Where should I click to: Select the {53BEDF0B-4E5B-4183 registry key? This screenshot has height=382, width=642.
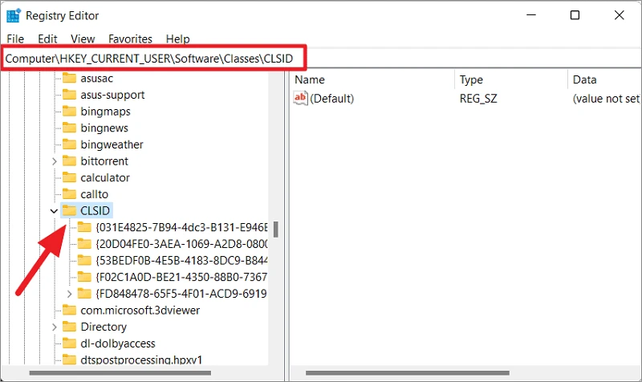click(x=182, y=260)
